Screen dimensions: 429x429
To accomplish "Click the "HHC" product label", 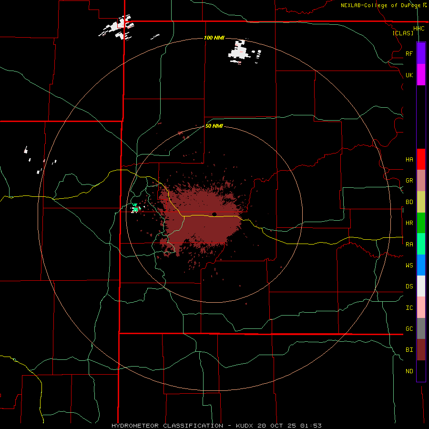I will (419, 29).
